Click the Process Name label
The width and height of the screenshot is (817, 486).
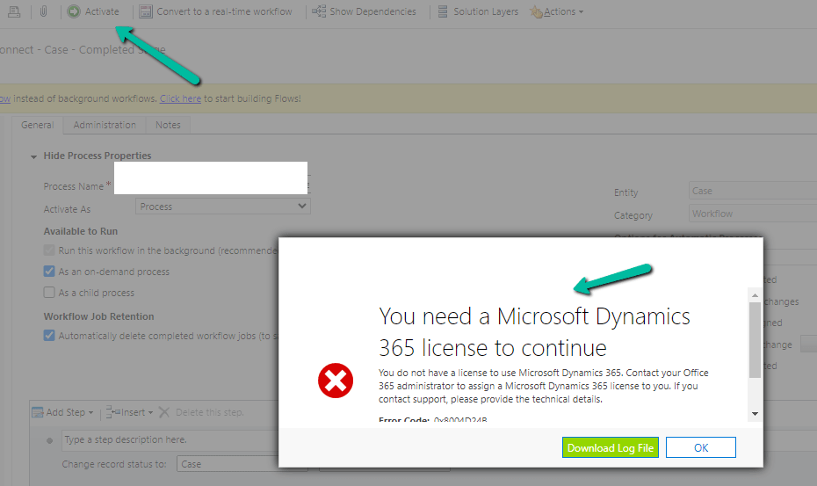(x=74, y=186)
